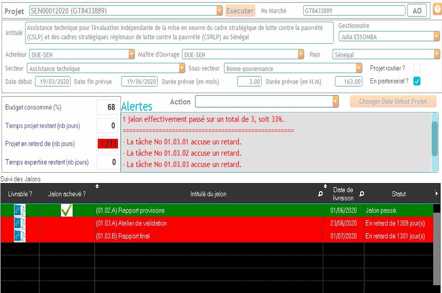Viewport: 442px width, 293px height.
Task: Click sort arrows in Intitulé du jalon column
Action: coord(97,186)
